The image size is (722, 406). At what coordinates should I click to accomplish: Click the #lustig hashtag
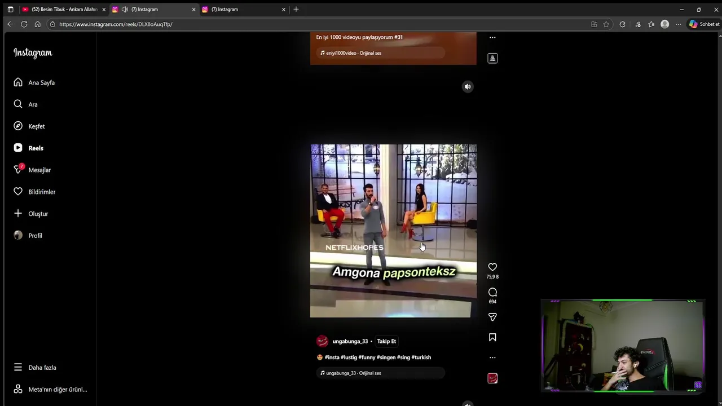[x=349, y=358]
